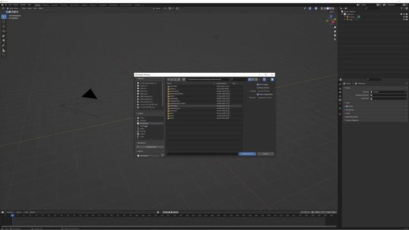The image size is (409, 230).
Task: Select the Measure tool in the toolbar
Action: (4, 50)
